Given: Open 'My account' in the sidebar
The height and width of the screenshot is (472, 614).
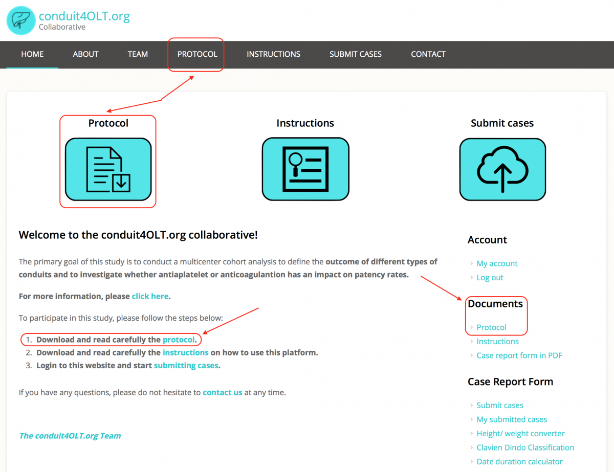Looking at the screenshot, I should coord(497,263).
